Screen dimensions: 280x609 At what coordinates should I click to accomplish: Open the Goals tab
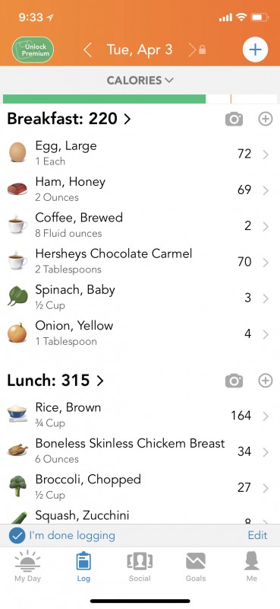click(196, 566)
